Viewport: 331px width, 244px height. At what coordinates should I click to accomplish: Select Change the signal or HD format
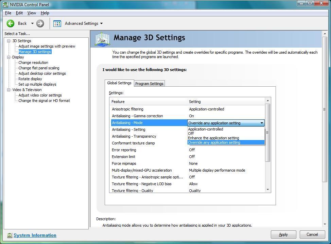(44, 101)
